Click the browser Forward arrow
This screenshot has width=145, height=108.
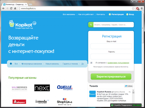click(7, 8)
